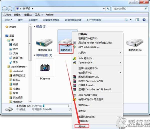
Task: Click 打开控制面板 toolbar button
Action: coord(94,20)
